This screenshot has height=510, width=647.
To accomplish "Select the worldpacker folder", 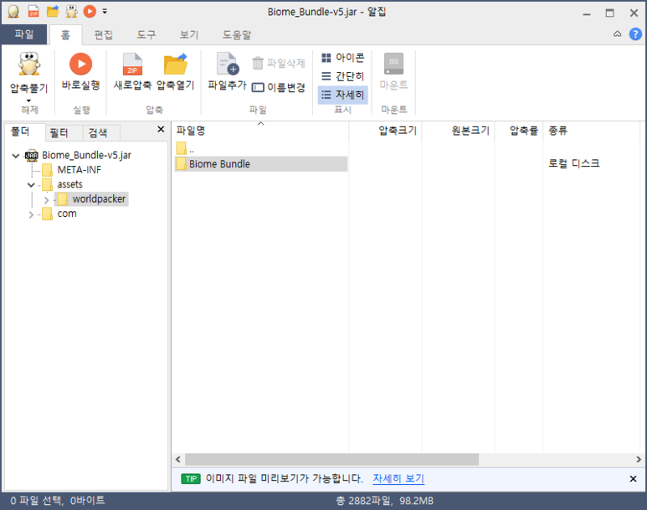I will coord(99,199).
